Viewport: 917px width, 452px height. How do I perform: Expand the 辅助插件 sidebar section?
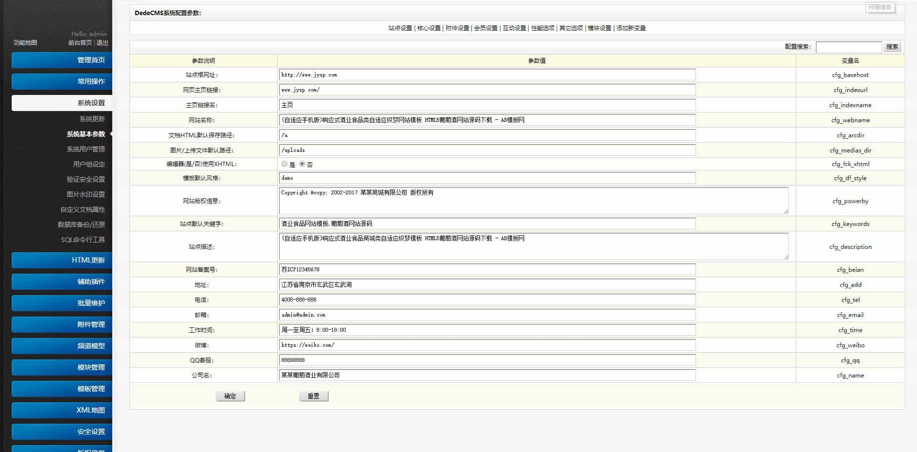pyautogui.click(x=62, y=282)
